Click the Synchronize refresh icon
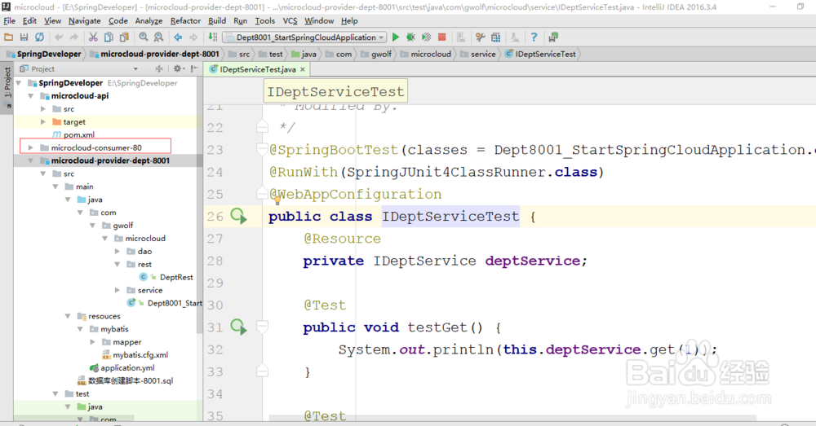Viewport: 816px width, 426px height. point(39,37)
